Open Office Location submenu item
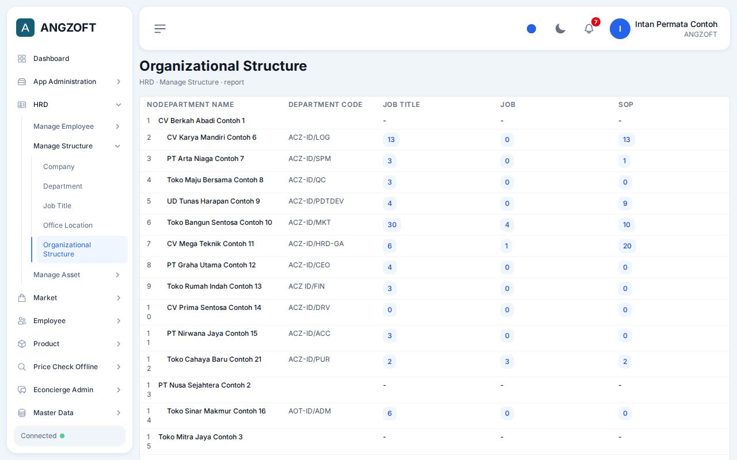Screen dimensions: 737x460 click(x=82, y=225)
